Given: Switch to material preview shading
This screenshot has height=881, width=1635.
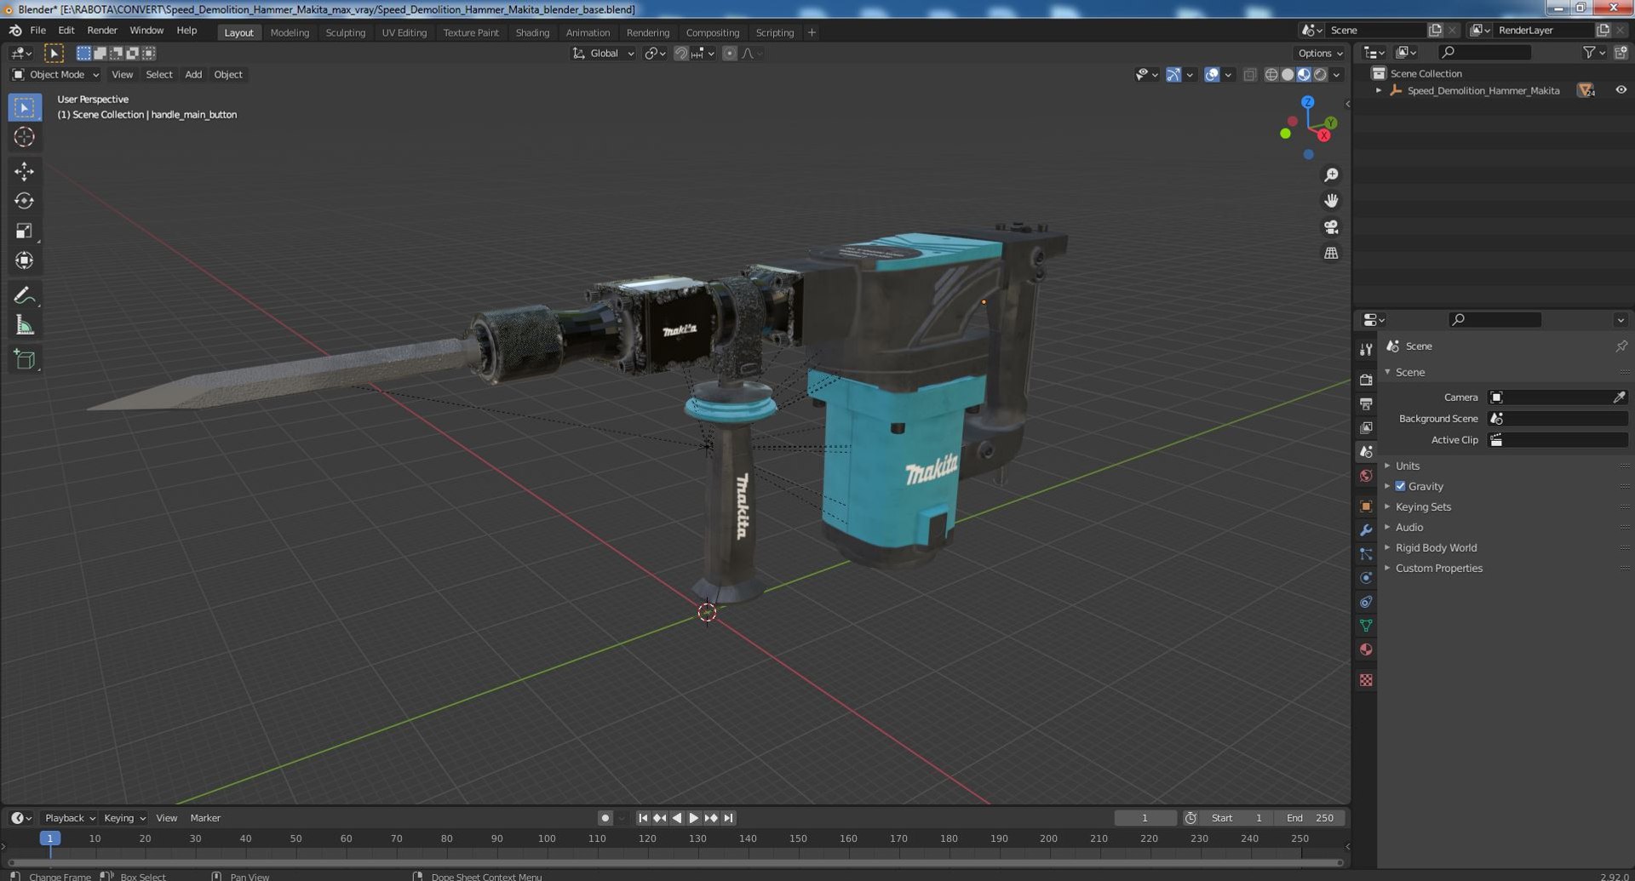Looking at the screenshot, I should point(1304,75).
